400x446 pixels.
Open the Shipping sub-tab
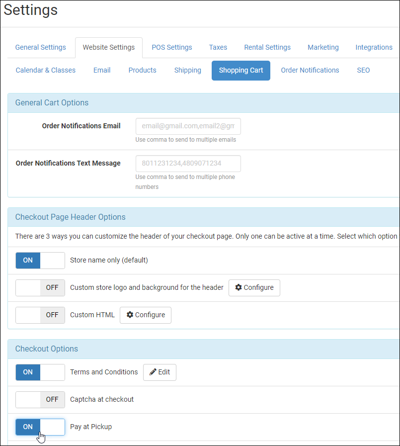187,70
